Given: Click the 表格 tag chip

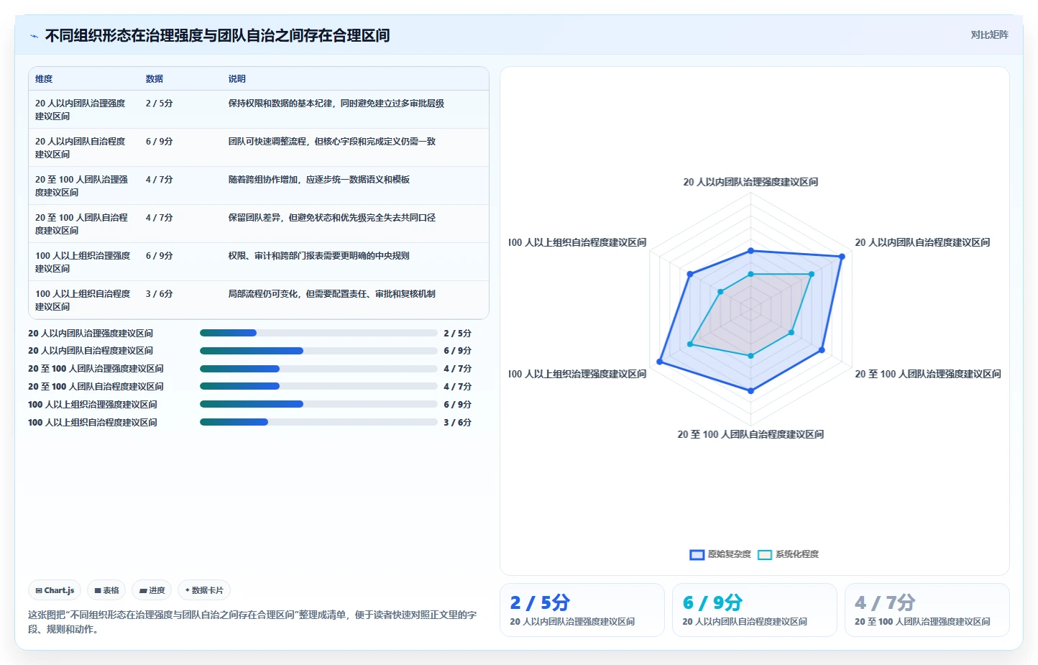Looking at the screenshot, I should (x=106, y=590).
